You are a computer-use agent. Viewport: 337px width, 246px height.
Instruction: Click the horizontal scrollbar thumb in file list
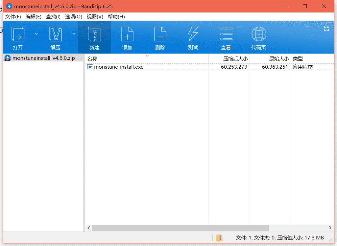[x=181, y=228]
